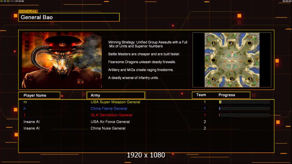Screen dimensions: 292x164
Task: Click the General Bao name field
Action: coord(69,17)
